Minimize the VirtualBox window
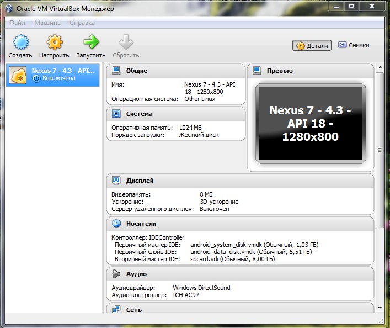 click(336, 7)
